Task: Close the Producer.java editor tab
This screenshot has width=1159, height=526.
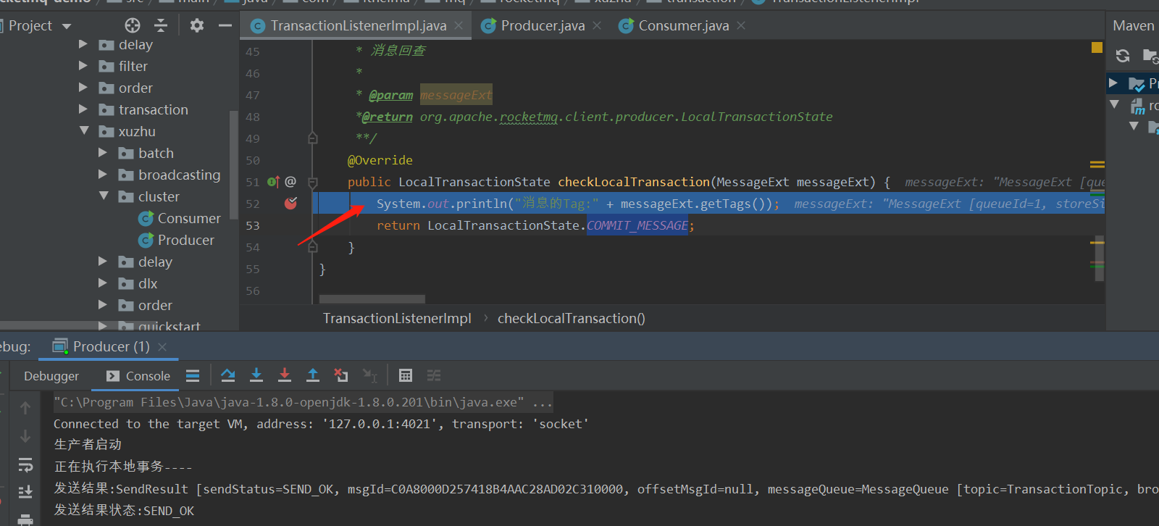Action: click(597, 25)
